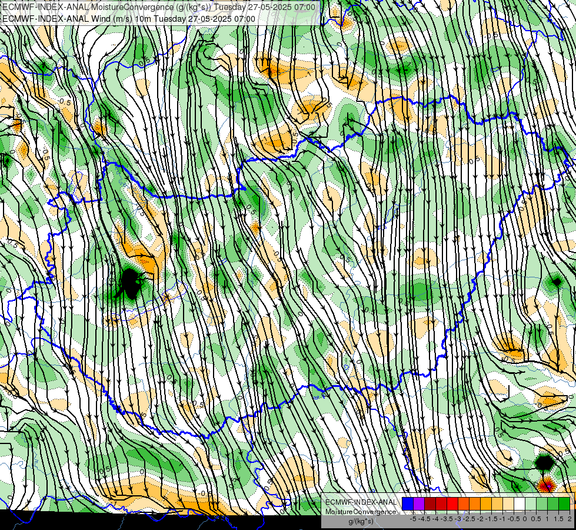Click the -1.5 tick label in the legend

point(491,519)
